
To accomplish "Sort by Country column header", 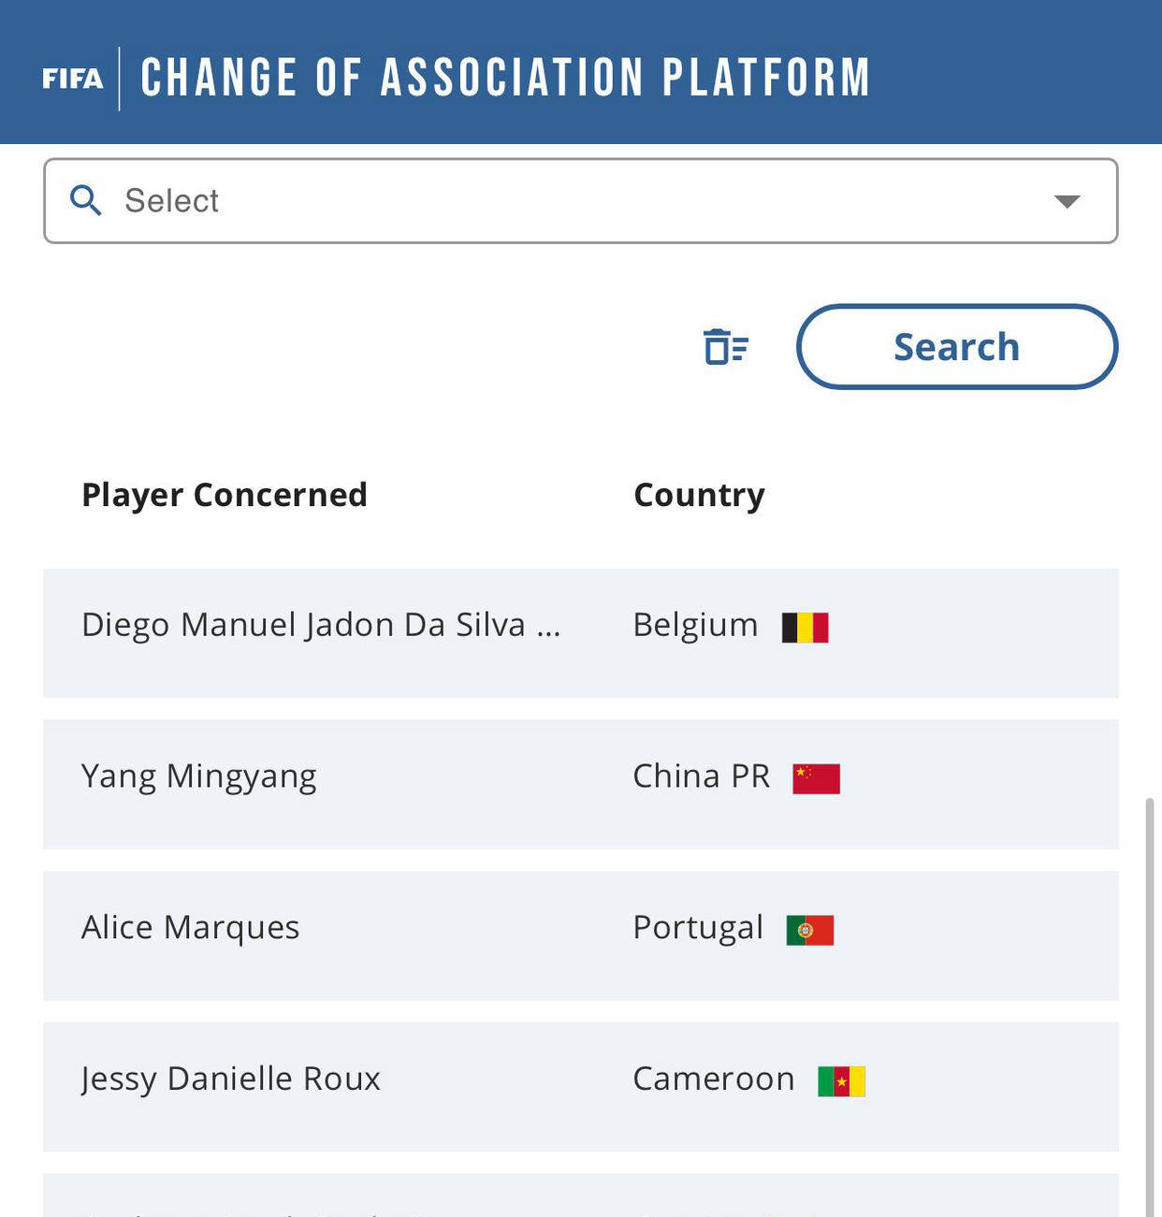I will tap(699, 495).
